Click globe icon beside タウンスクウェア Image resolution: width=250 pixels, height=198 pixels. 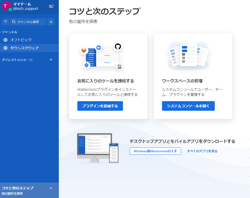[5, 48]
